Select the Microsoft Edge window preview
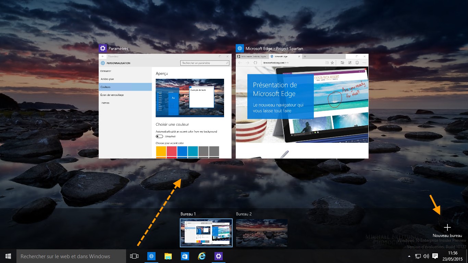The image size is (468, 263). click(302, 106)
